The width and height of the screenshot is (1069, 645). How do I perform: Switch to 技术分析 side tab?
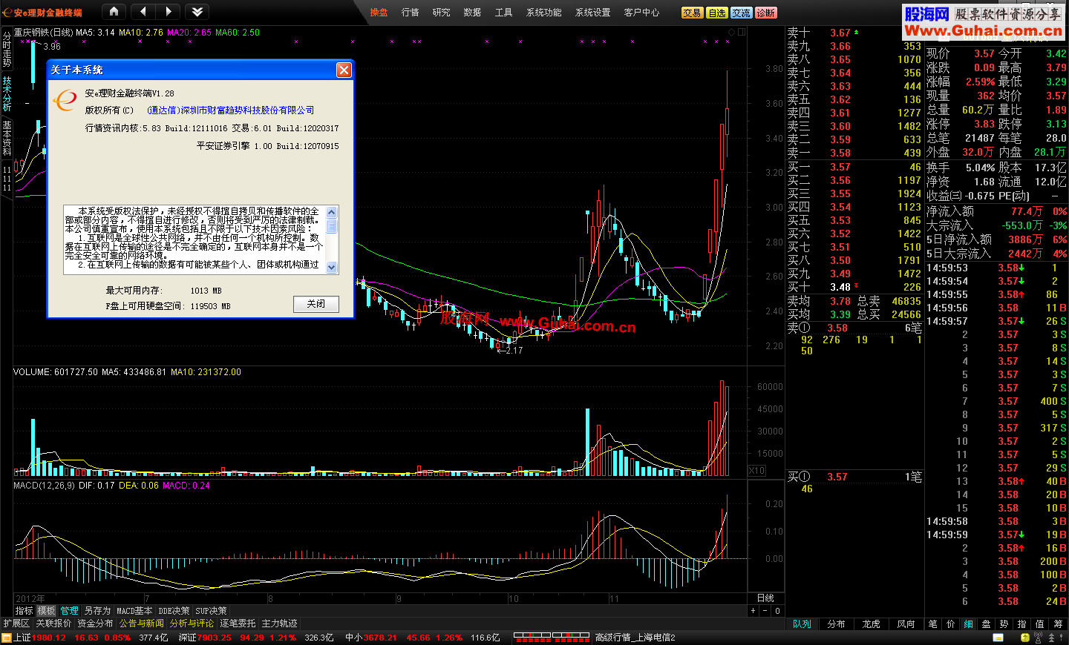[7, 93]
